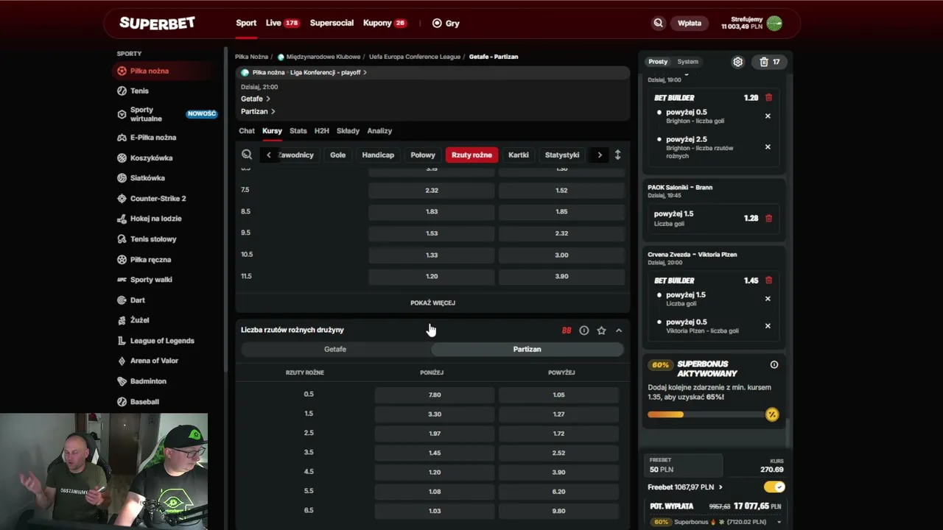This screenshot has width=943, height=530.
Task: Filter markets by Gole
Action: pos(338,155)
